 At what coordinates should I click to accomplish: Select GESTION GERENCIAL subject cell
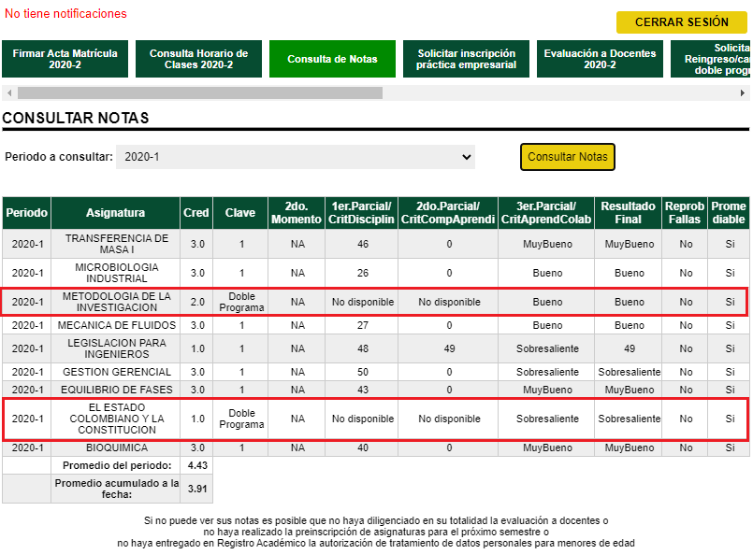click(x=116, y=372)
